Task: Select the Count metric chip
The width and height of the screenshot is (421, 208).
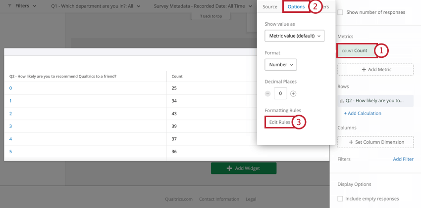Action: pos(357,50)
